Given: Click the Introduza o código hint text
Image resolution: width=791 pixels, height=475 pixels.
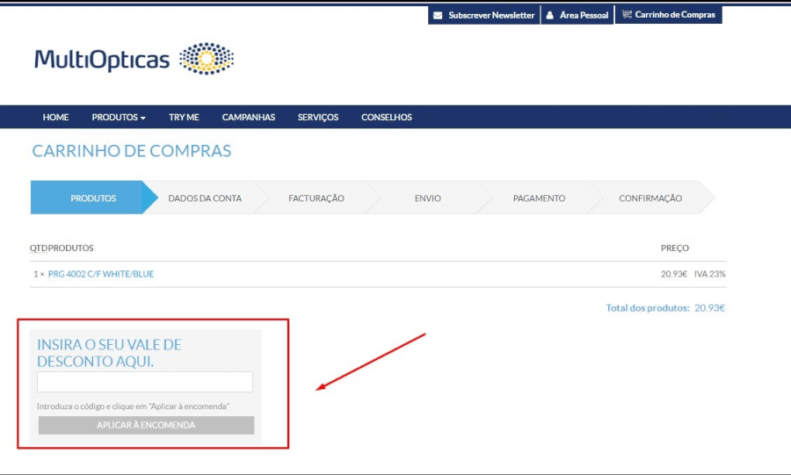Looking at the screenshot, I should pos(134,406).
